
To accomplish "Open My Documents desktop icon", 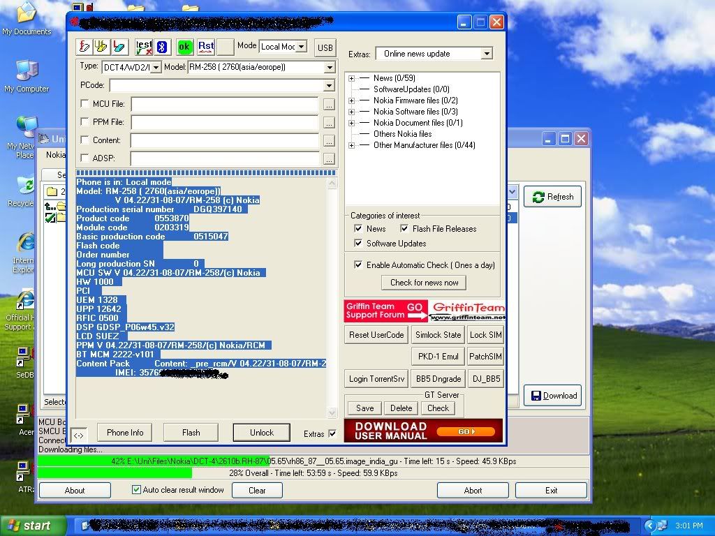I will pyautogui.click(x=27, y=18).
